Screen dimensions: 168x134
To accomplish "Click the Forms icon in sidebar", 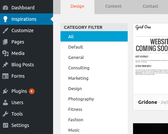I will 5,76.
